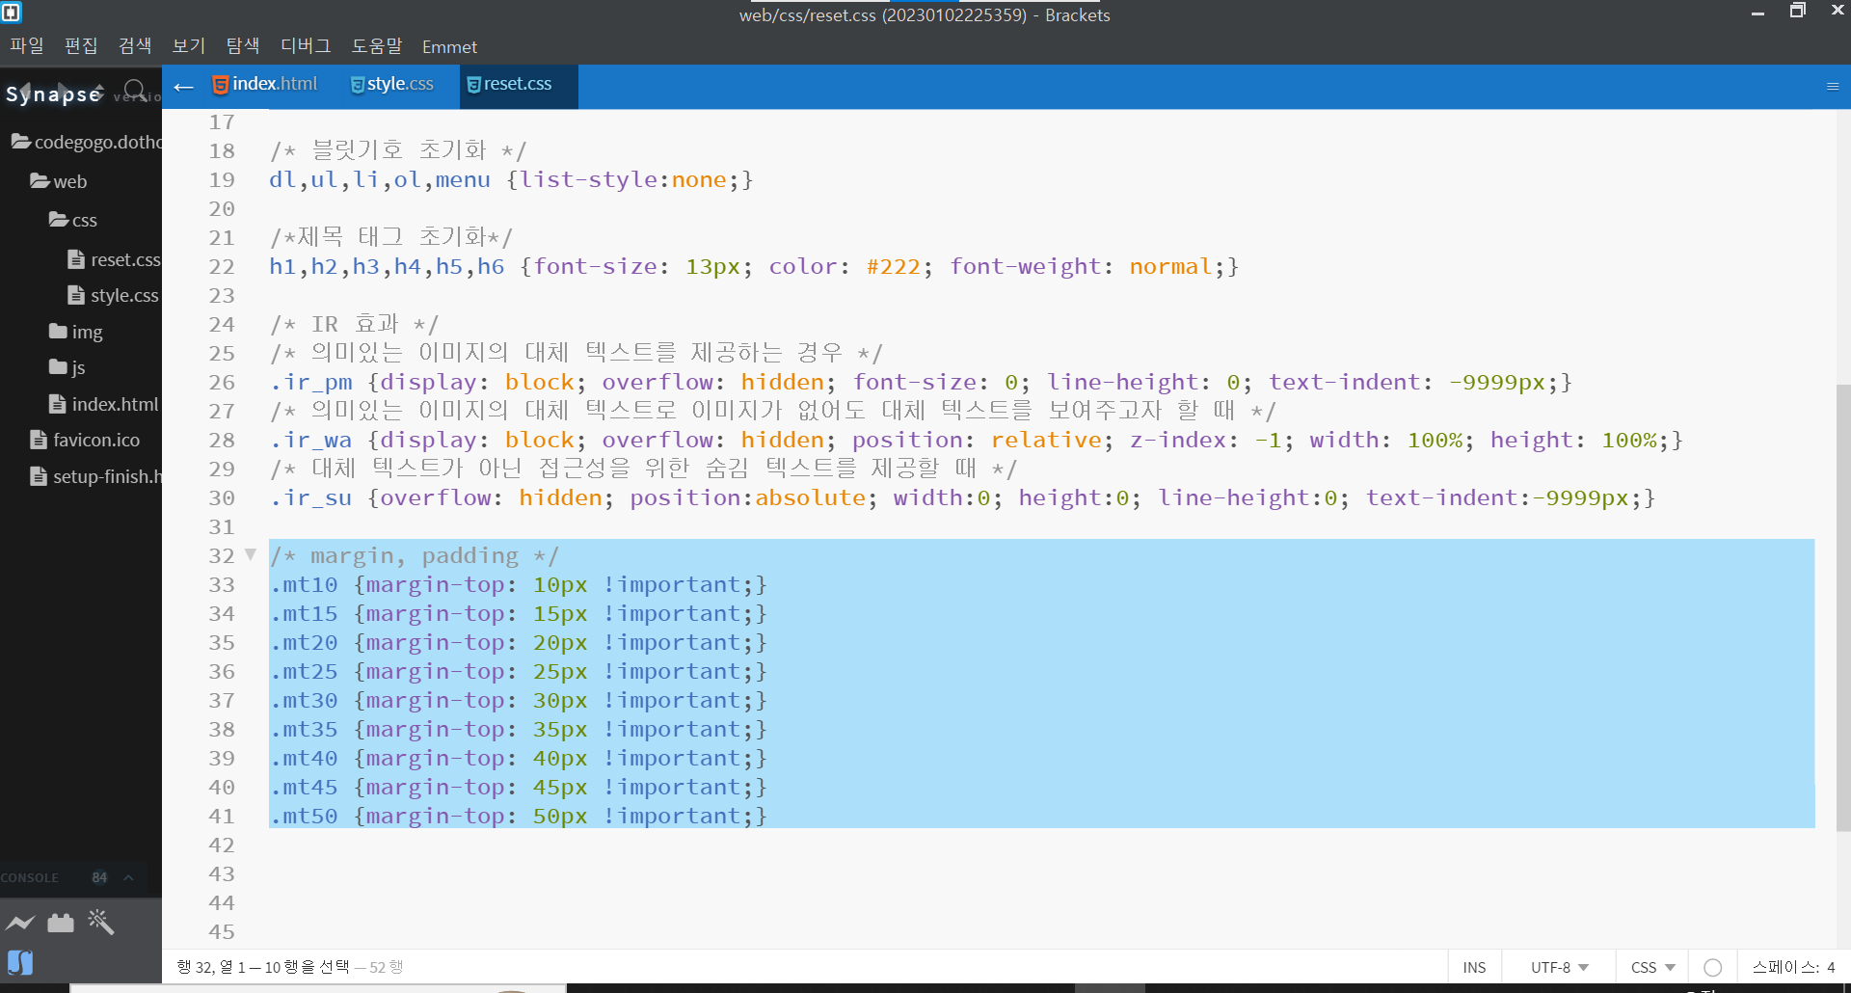Open the 검색 menu
Image resolution: width=1851 pixels, height=993 pixels.
[x=135, y=45]
